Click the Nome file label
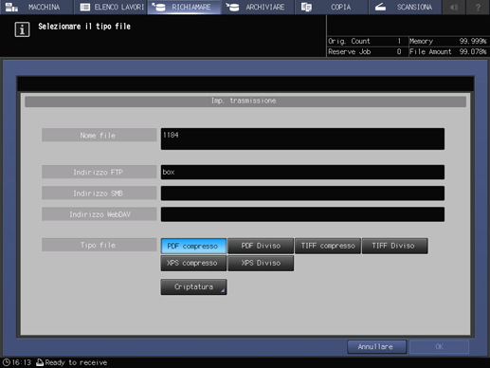The image size is (490, 368). click(99, 135)
